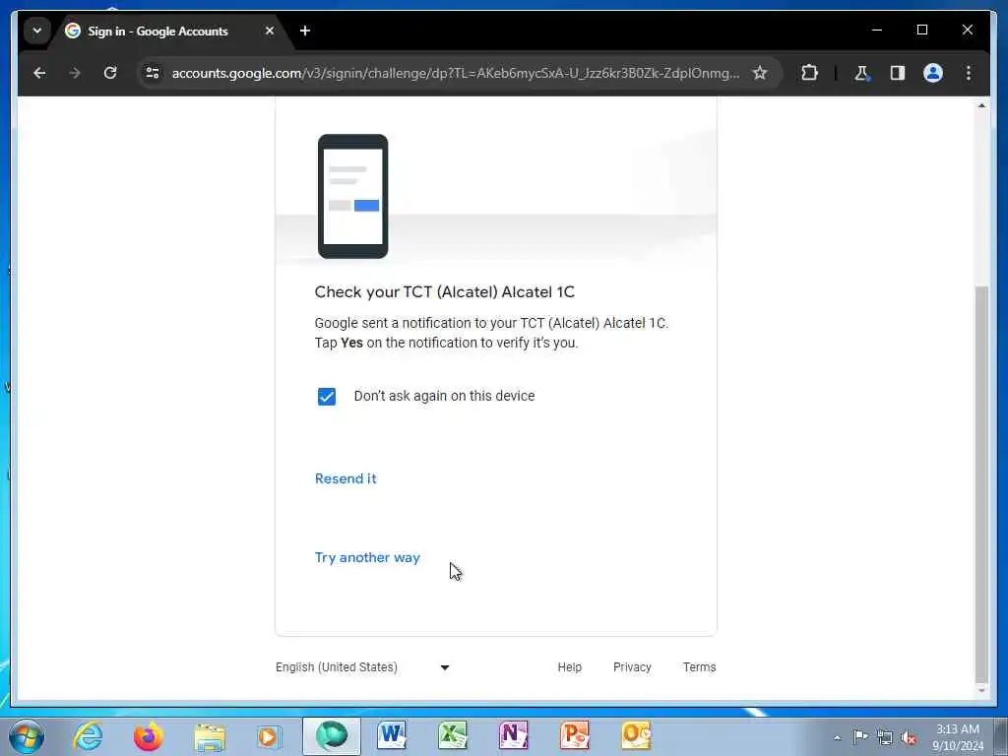
Task: Open the Help link
Action: pyautogui.click(x=570, y=667)
